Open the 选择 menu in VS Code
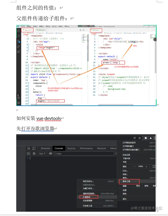 click(35, 26)
